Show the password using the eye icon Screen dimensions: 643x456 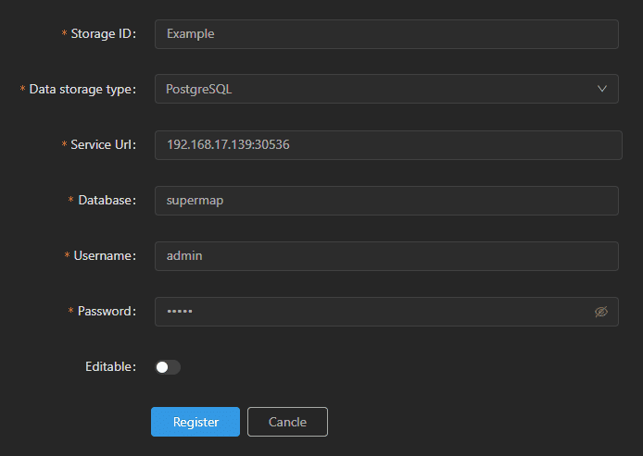tap(600, 312)
